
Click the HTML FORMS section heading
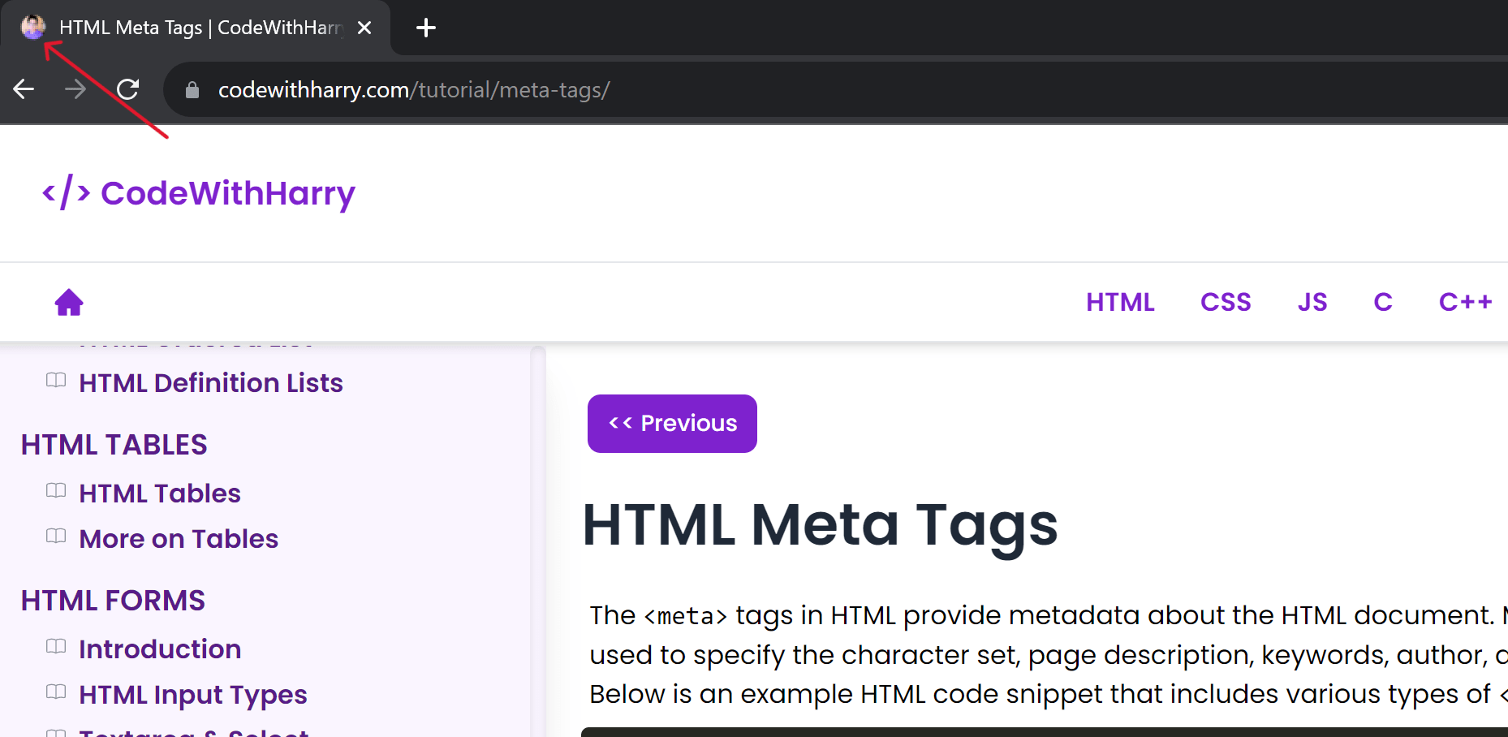113,601
